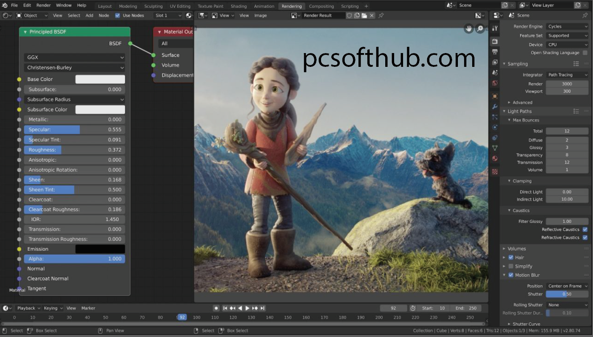This screenshot has width=593, height=337.
Task: Open the Material properties sphere icon
Action: (x=494, y=159)
